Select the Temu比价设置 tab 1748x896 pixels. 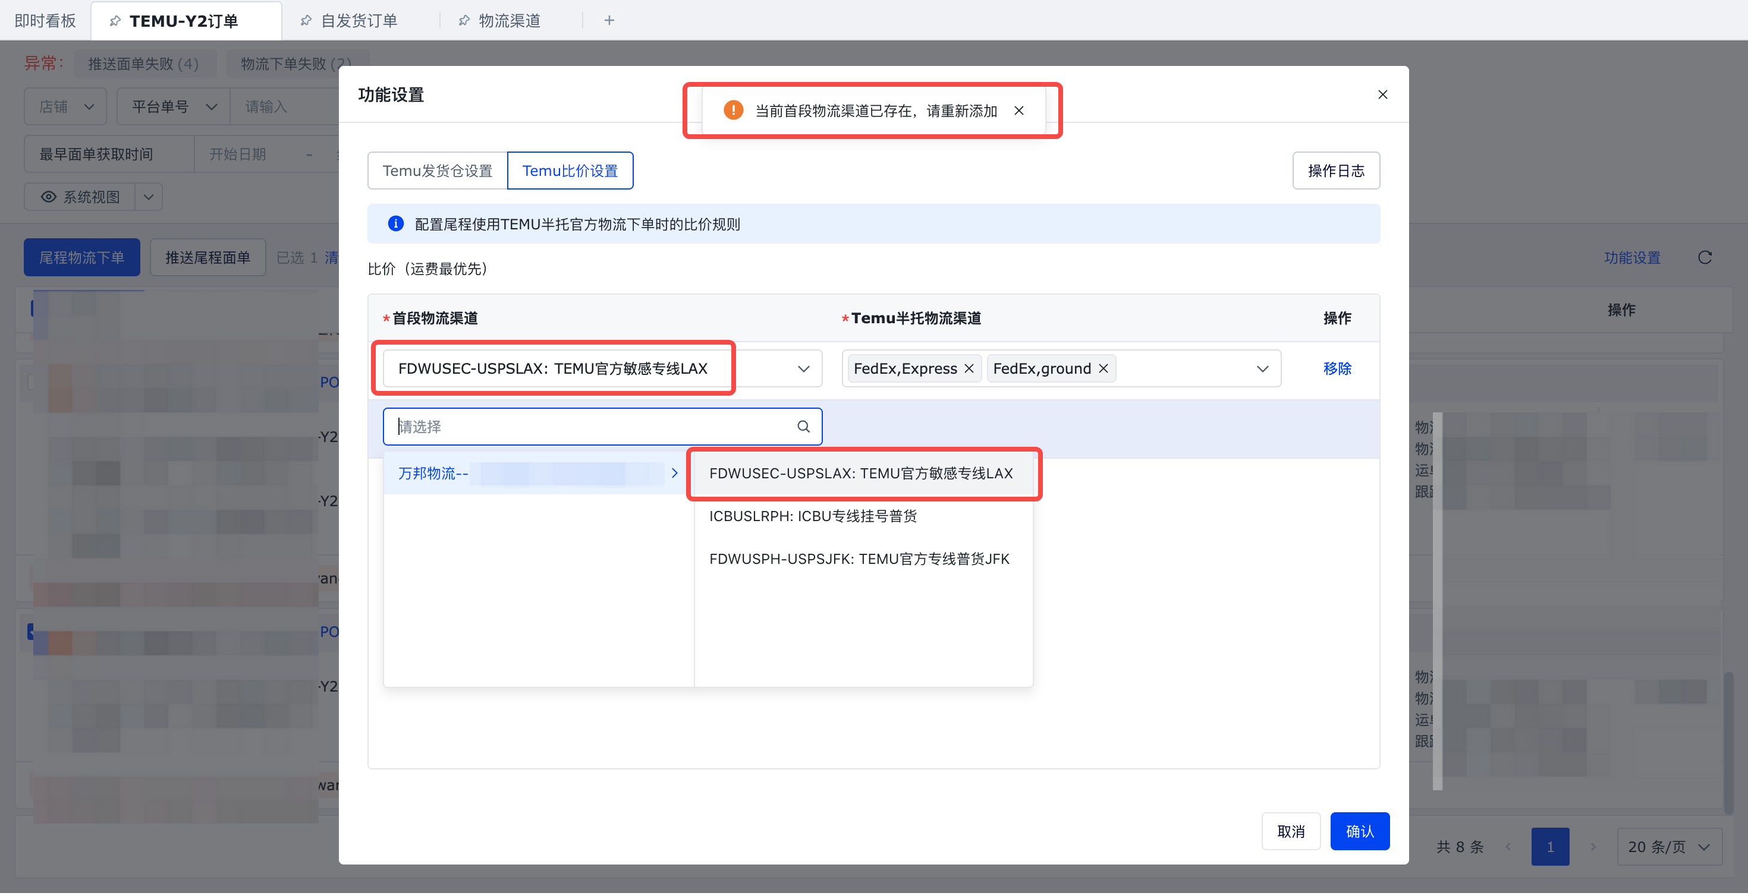[570, 171]
